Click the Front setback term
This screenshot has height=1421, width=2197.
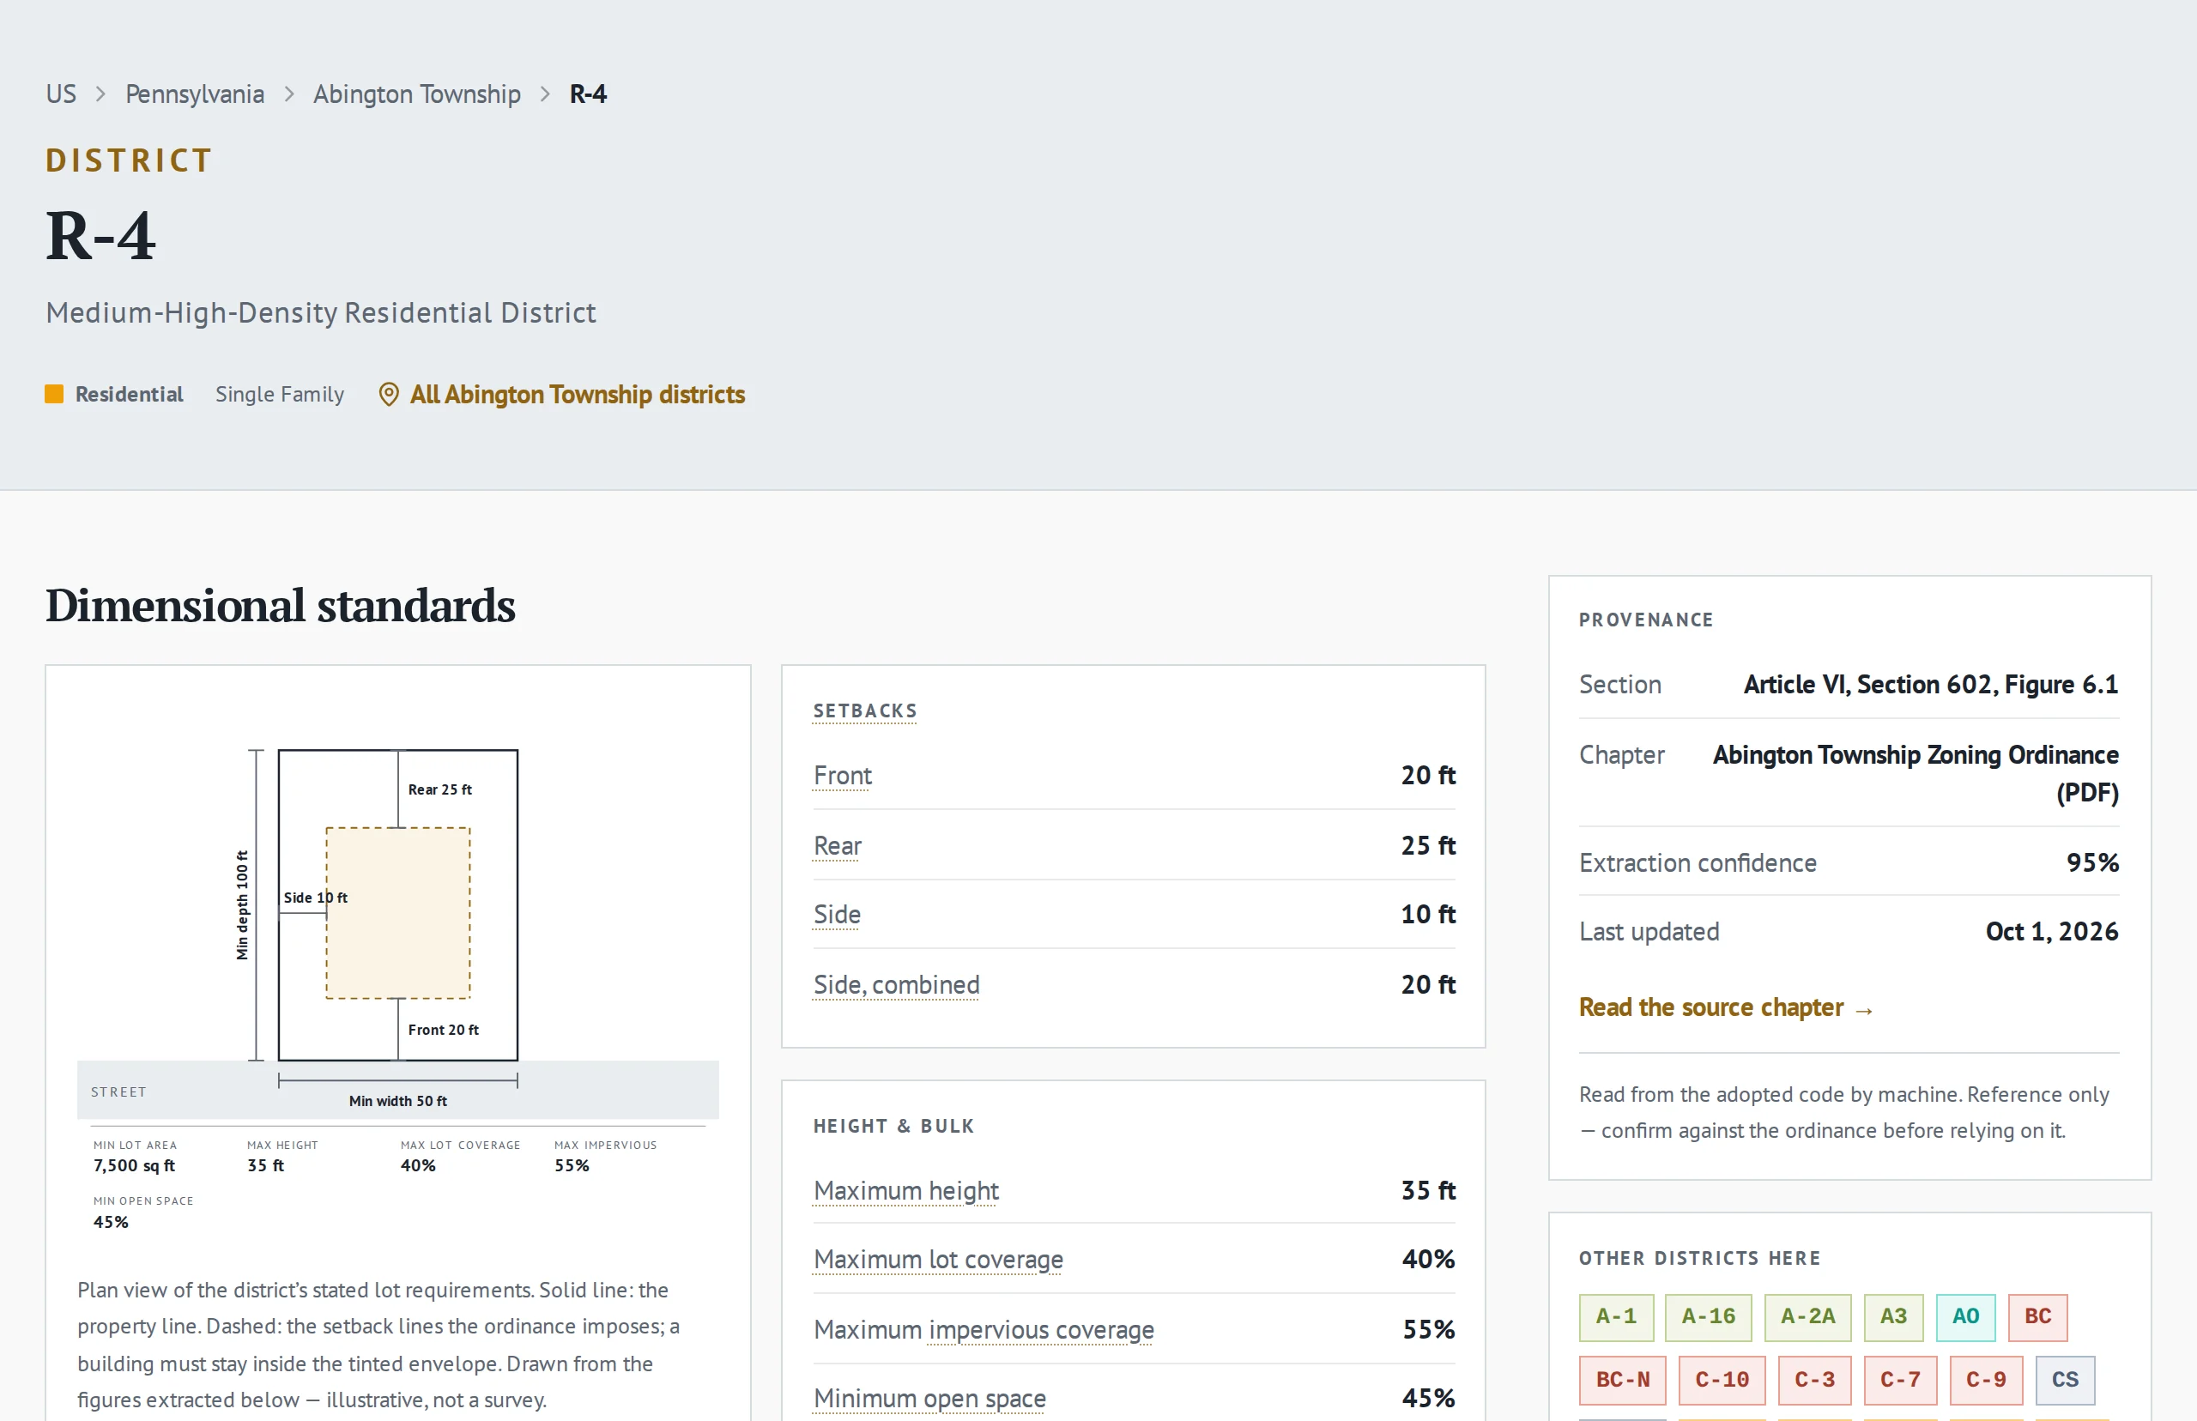(843, 776)
